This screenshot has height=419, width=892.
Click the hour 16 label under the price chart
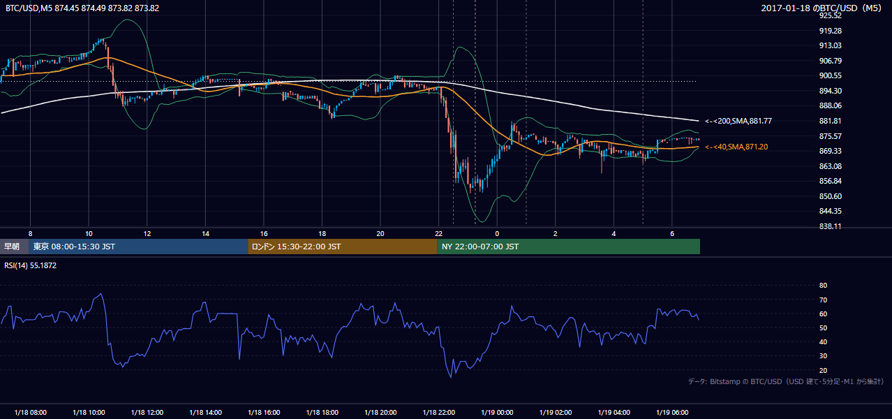(x=264, y=233)
